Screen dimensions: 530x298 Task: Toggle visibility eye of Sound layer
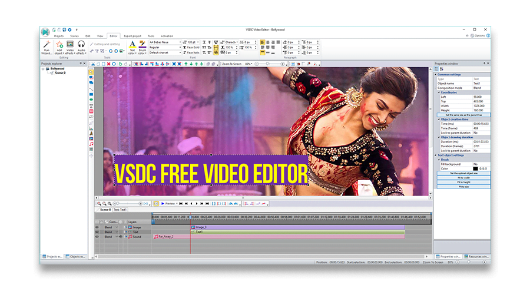(97, 237)
